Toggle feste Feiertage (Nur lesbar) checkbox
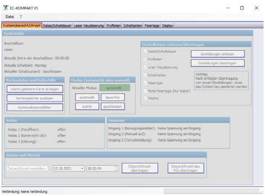 coord(145,91)
